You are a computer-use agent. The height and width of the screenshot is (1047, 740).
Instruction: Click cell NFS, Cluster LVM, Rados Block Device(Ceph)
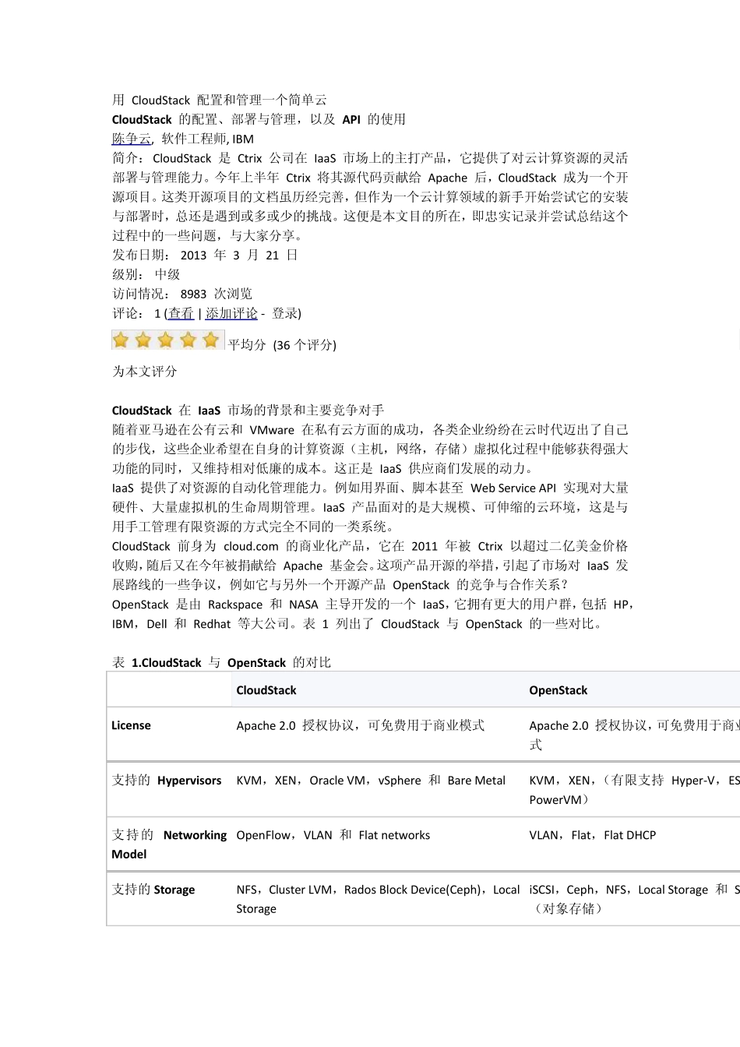pyautogui.click(x=378, y=898)
